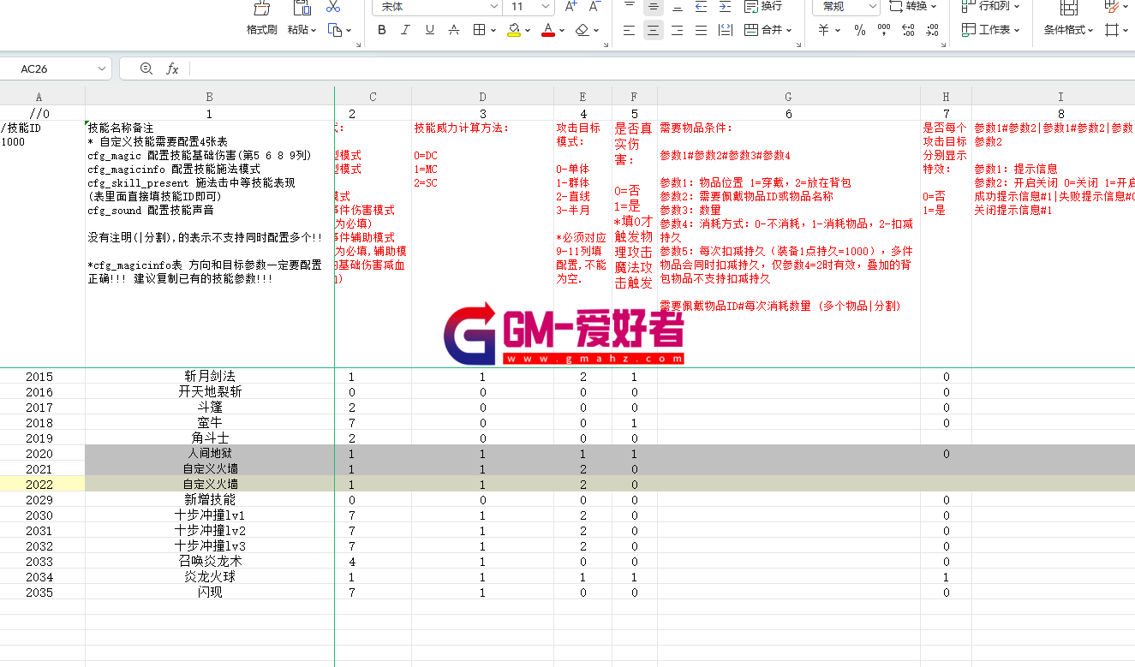Open the Rows and Columns (行和列) menu
Screen dimensions: 1135x667
click(x=991, y=7)
